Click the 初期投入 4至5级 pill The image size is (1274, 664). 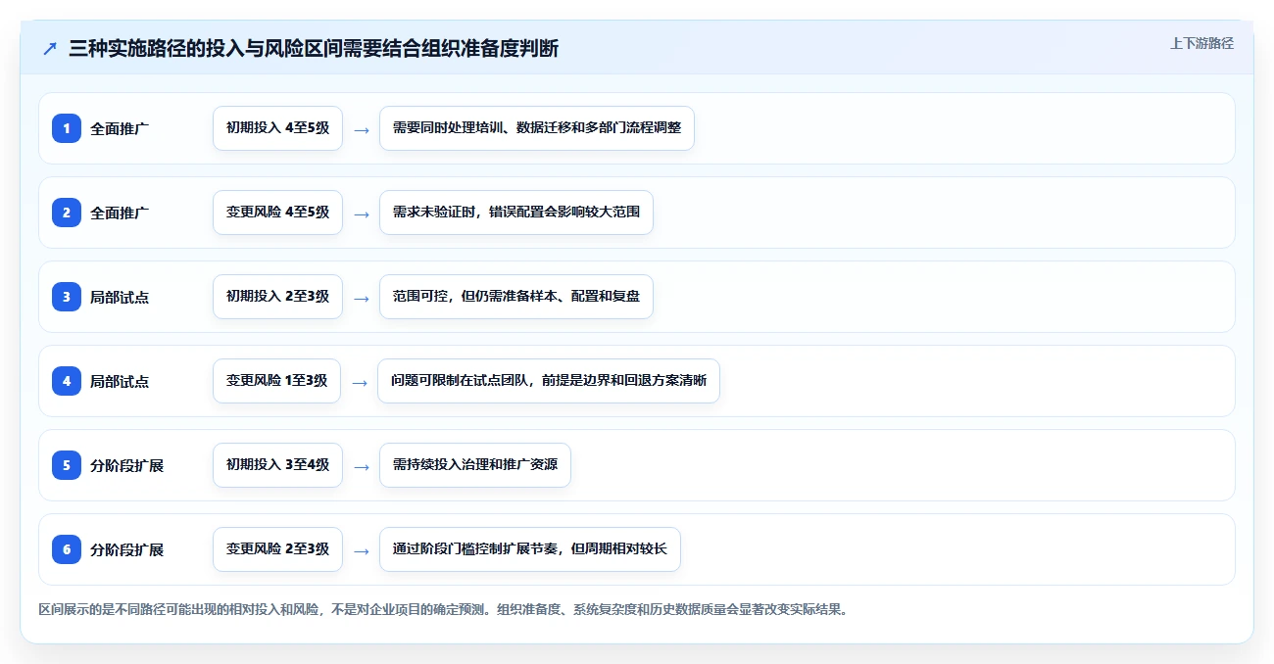[x=277, y=128]
